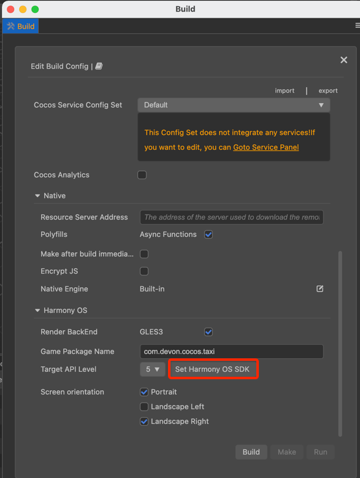Image resolution: width=360 pixels, height=478 pixels.
Task: Toggle the GLES3 render backend checkbox
Action: coord(209,332)
